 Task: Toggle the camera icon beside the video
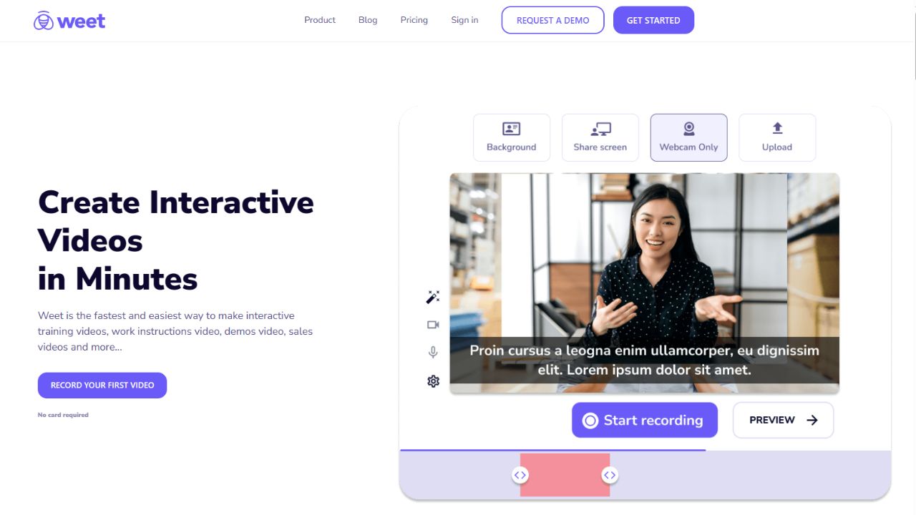click(433, 325)
